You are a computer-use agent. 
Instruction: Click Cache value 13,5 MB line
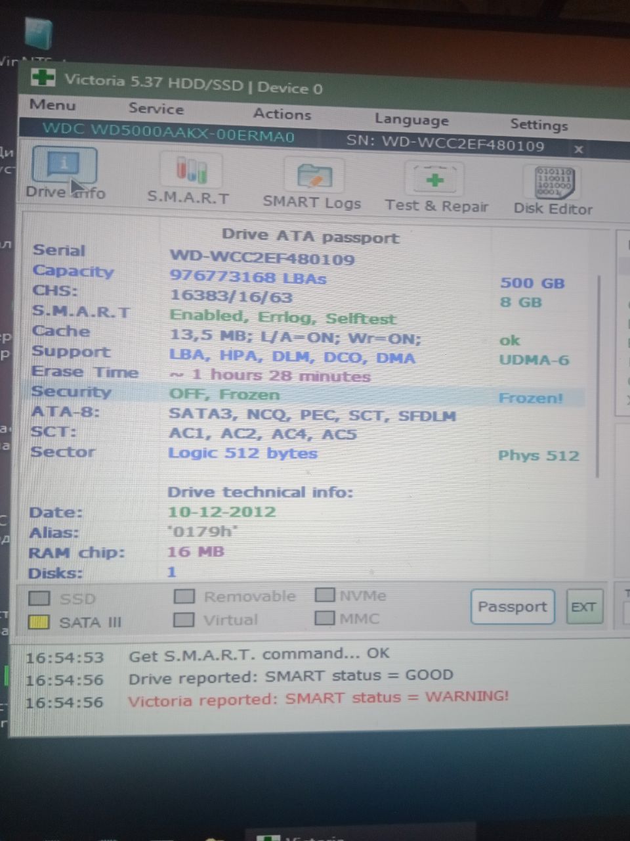295,337
